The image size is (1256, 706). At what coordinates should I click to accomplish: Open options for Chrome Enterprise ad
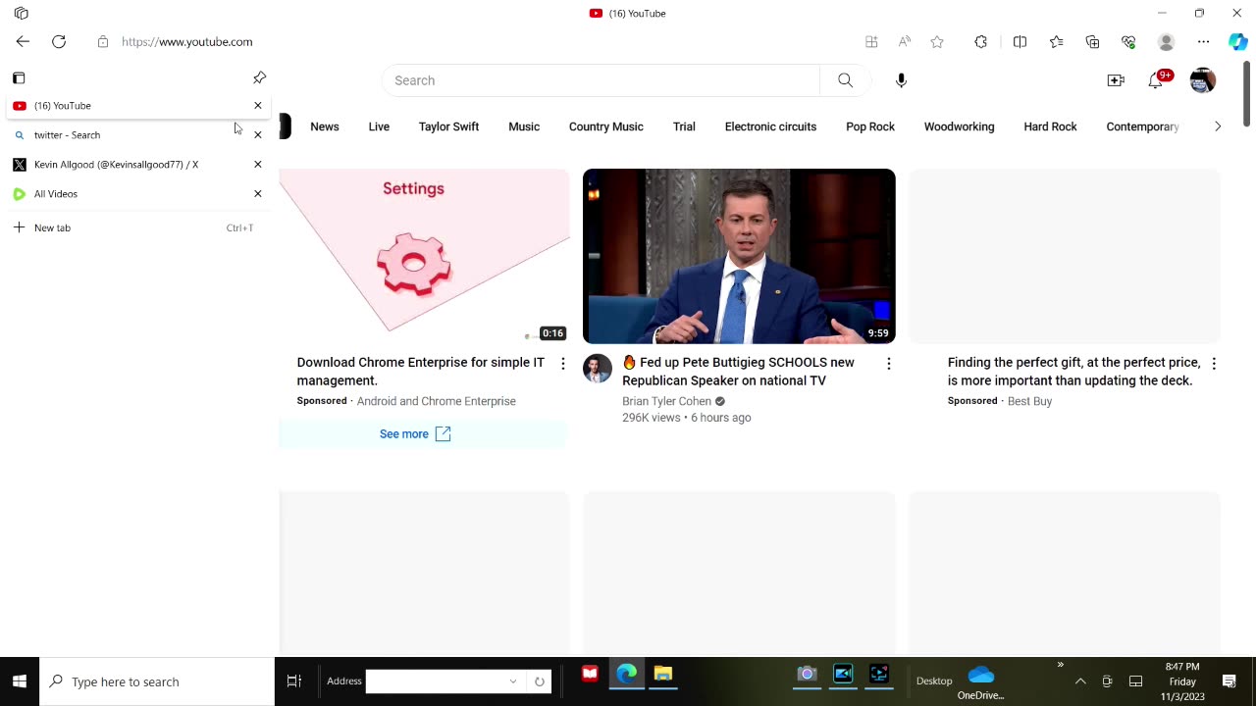coord(563,364)
